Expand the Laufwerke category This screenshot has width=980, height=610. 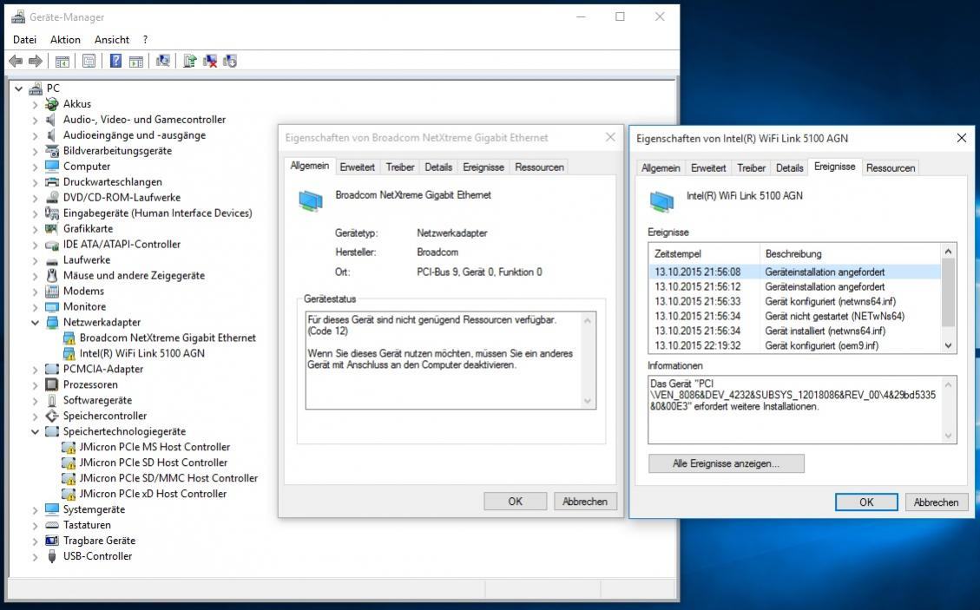(x=35, y=260)
